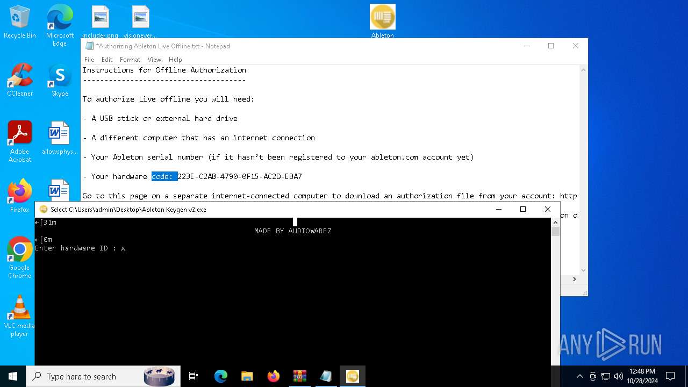The width and height of the screenshot is (688, 387).
Task: Close the Notepad window
Action: click(x=576, y=46)
